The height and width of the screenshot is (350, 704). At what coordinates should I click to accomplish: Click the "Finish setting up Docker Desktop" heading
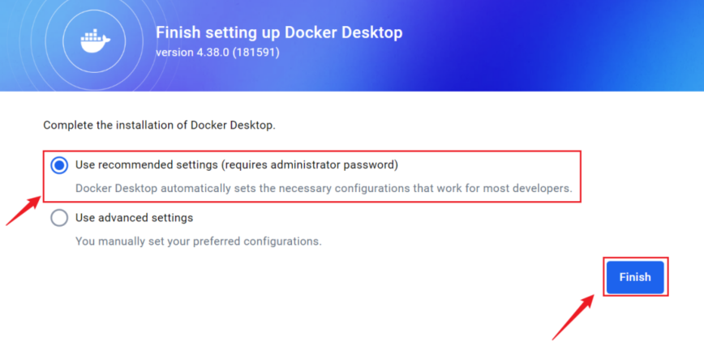[x=278, y=33]
